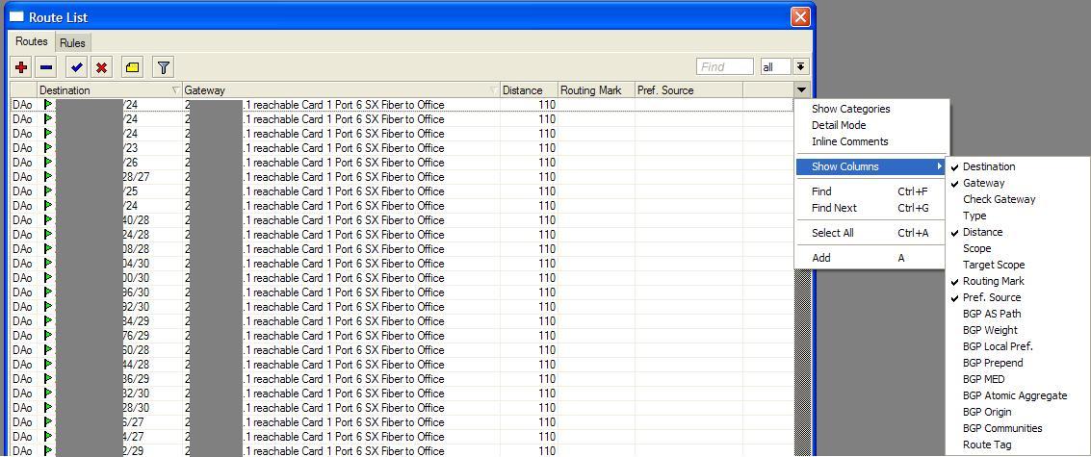Click the red plus Add route icon

[x=21, y=67]
